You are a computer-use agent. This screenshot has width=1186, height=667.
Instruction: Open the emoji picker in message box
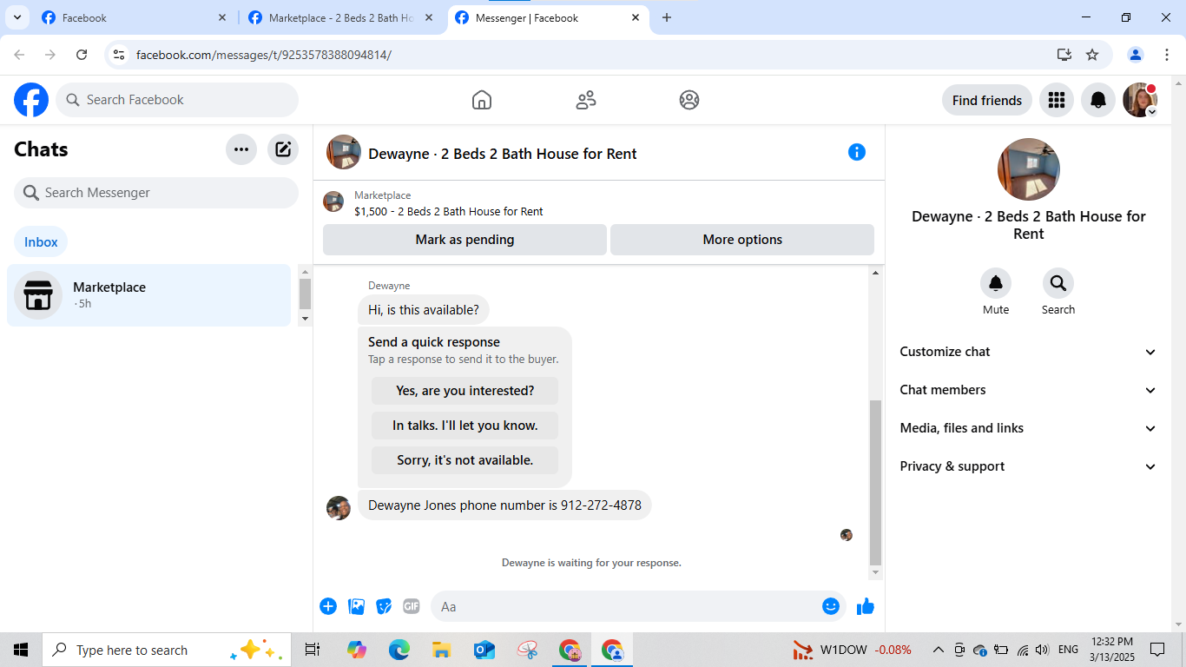pos(831,606)
